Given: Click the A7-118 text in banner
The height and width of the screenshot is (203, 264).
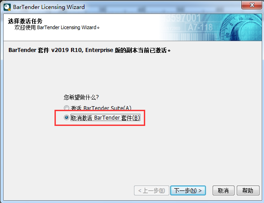Looking at the screenshot, I should pyautogui.click(x=200, y=27).
